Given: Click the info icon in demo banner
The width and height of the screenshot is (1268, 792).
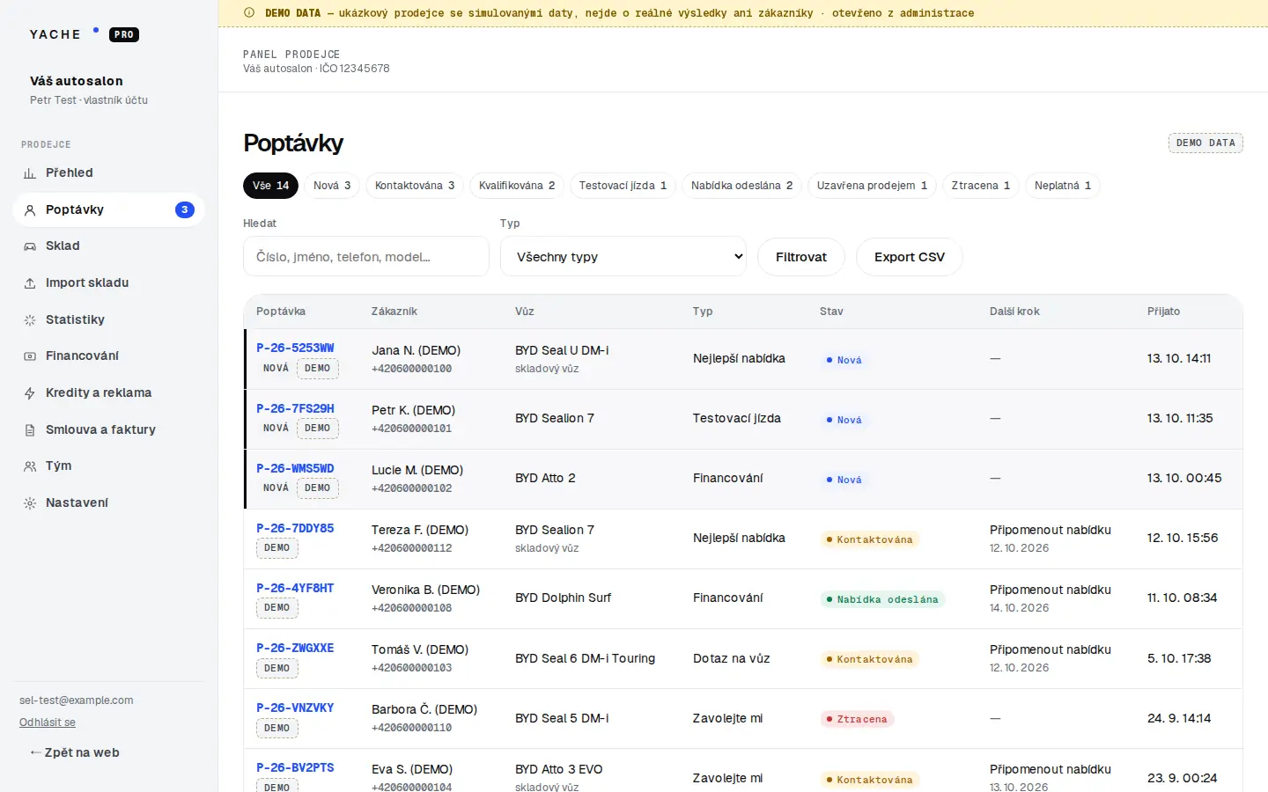Looking at the screenshot, I should click(249, 13).
